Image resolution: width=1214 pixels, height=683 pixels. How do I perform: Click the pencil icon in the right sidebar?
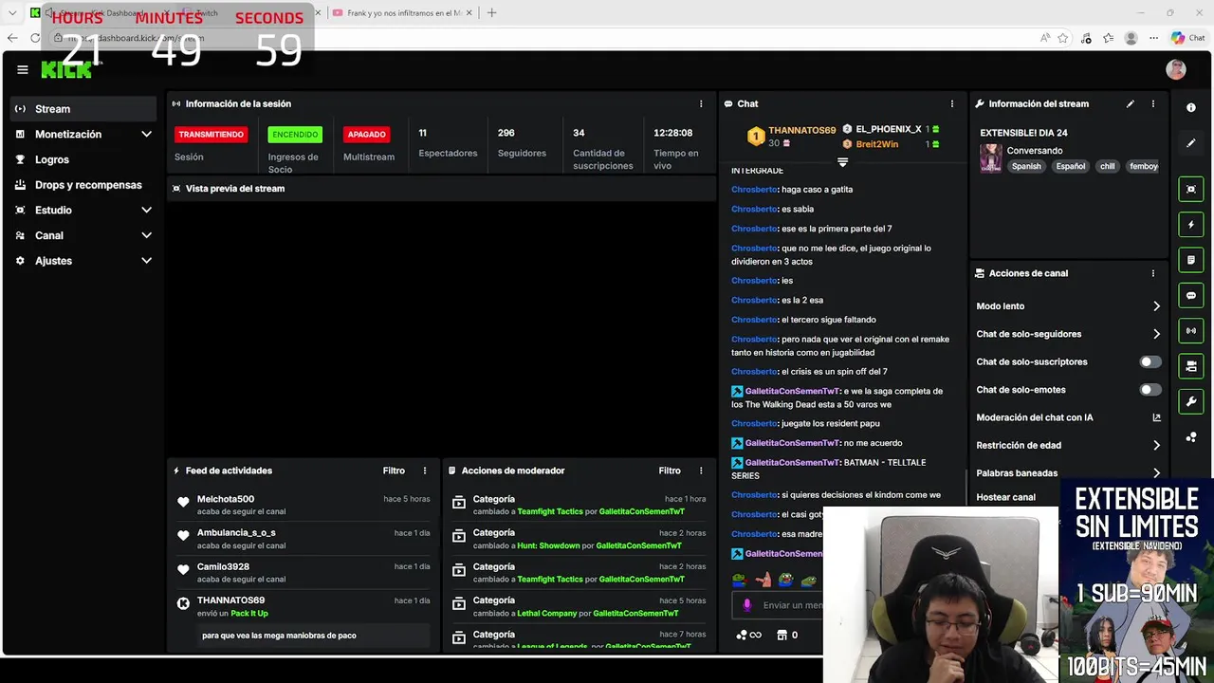click(1191, 143)
